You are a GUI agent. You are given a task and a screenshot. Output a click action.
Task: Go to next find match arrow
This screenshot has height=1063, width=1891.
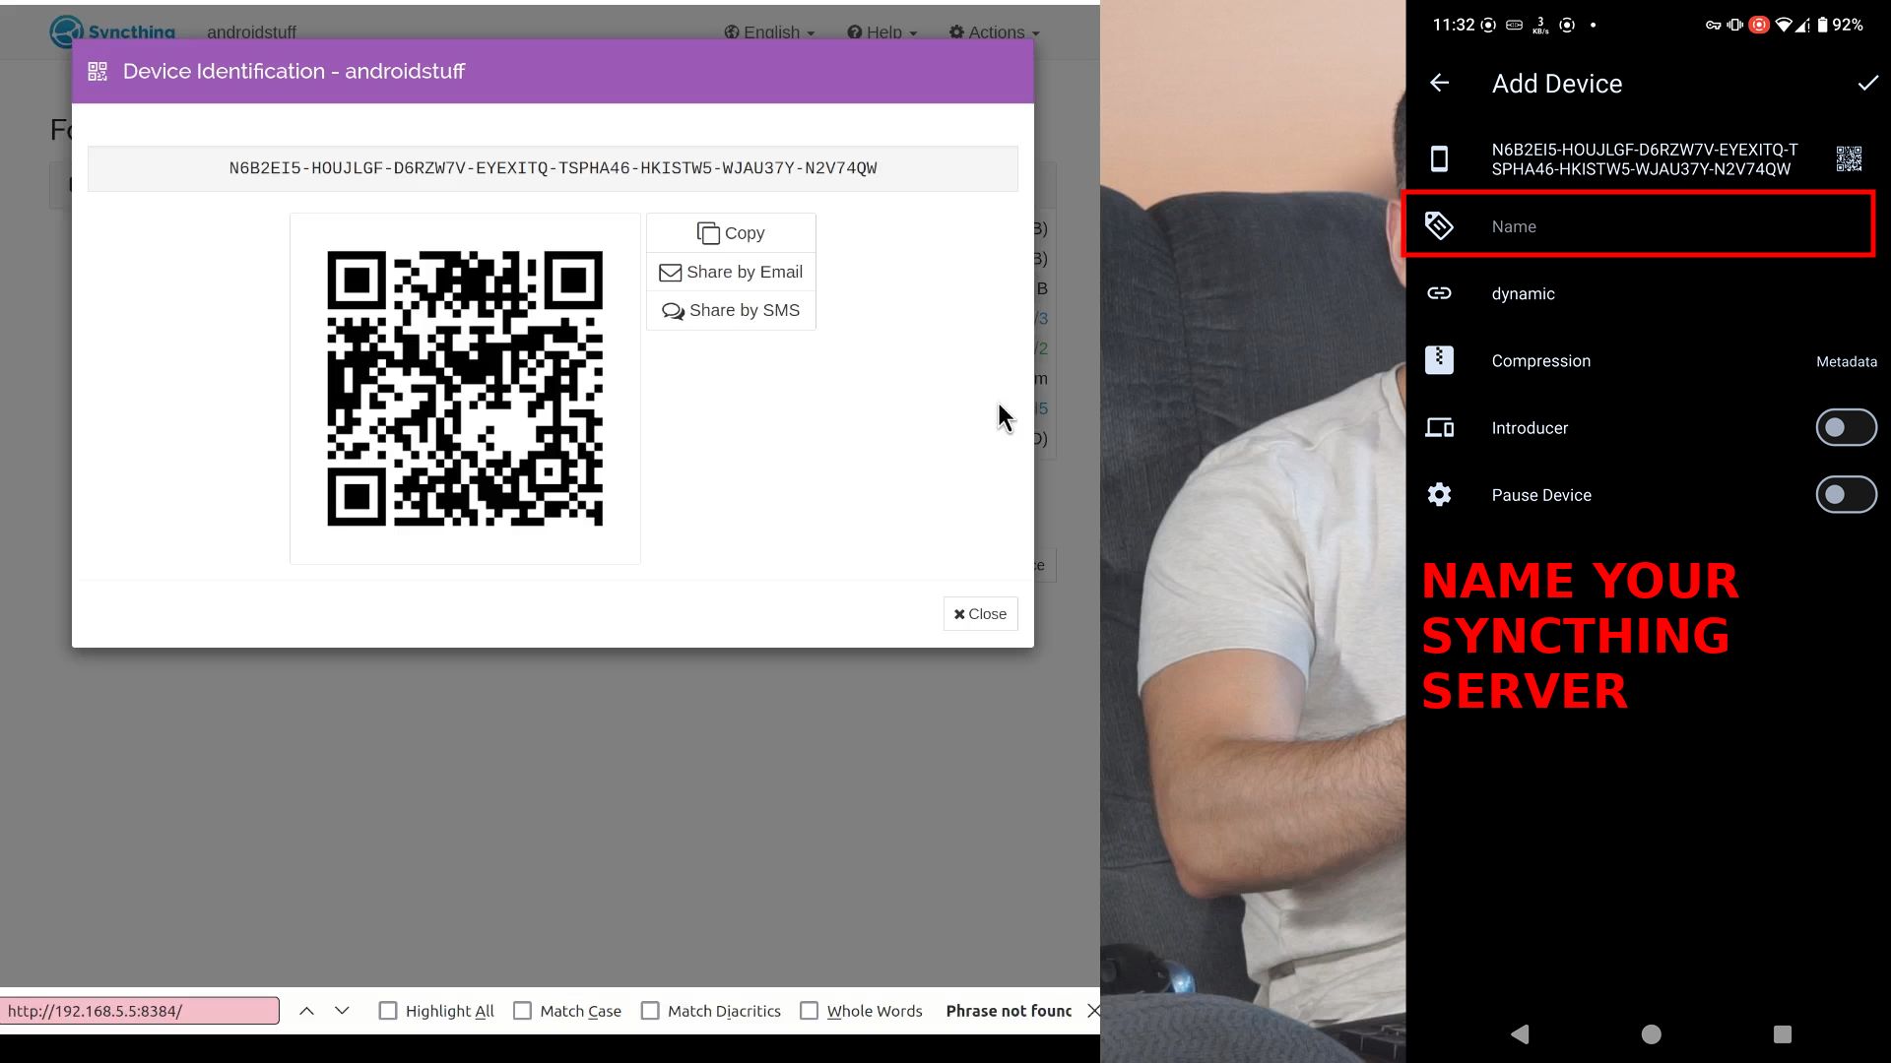click(342, 1011)
